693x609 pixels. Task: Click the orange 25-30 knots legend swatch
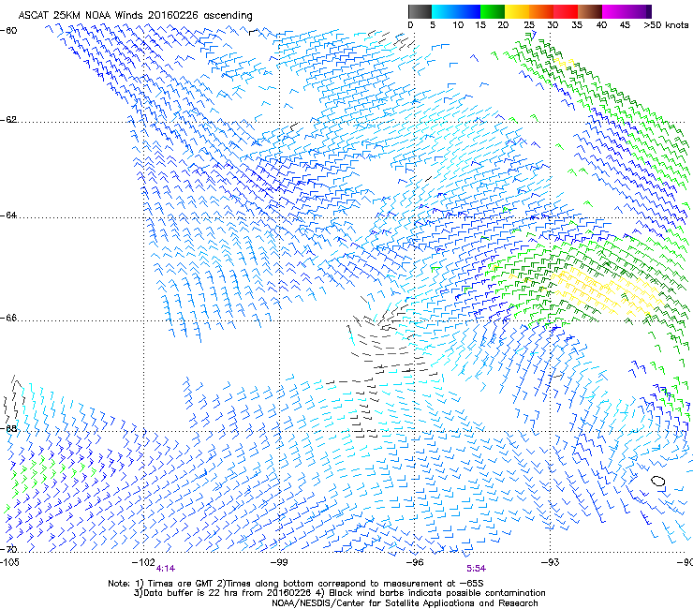[541, 11]
